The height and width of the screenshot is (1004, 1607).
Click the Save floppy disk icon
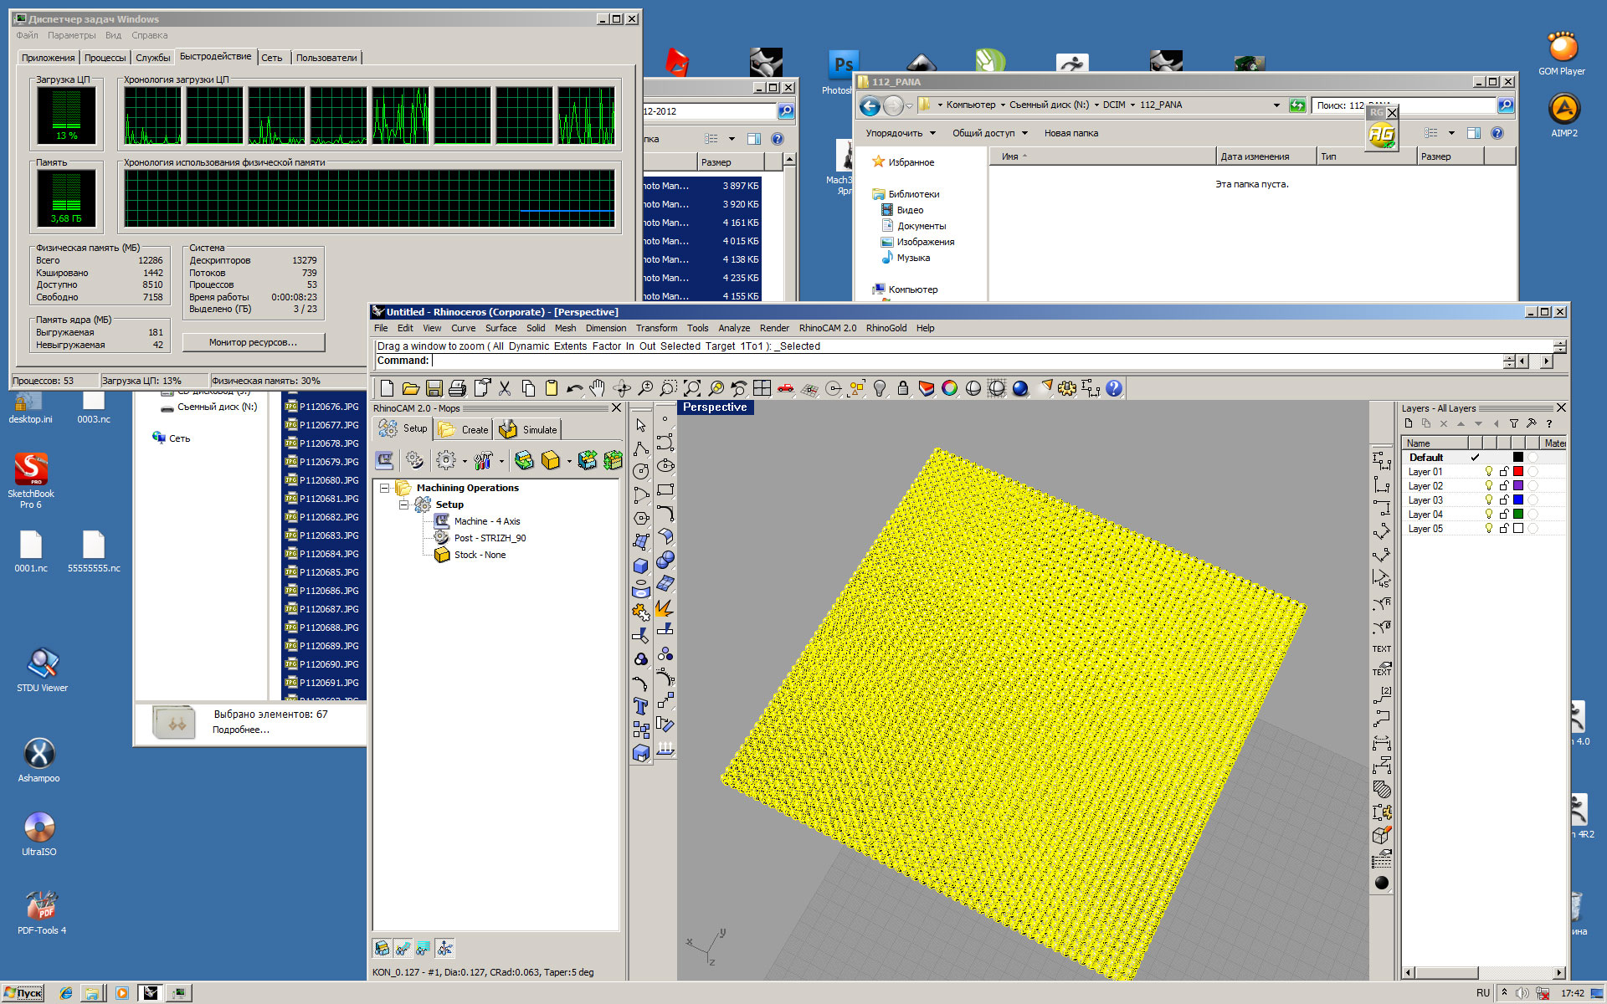click(x=434, y=388)
